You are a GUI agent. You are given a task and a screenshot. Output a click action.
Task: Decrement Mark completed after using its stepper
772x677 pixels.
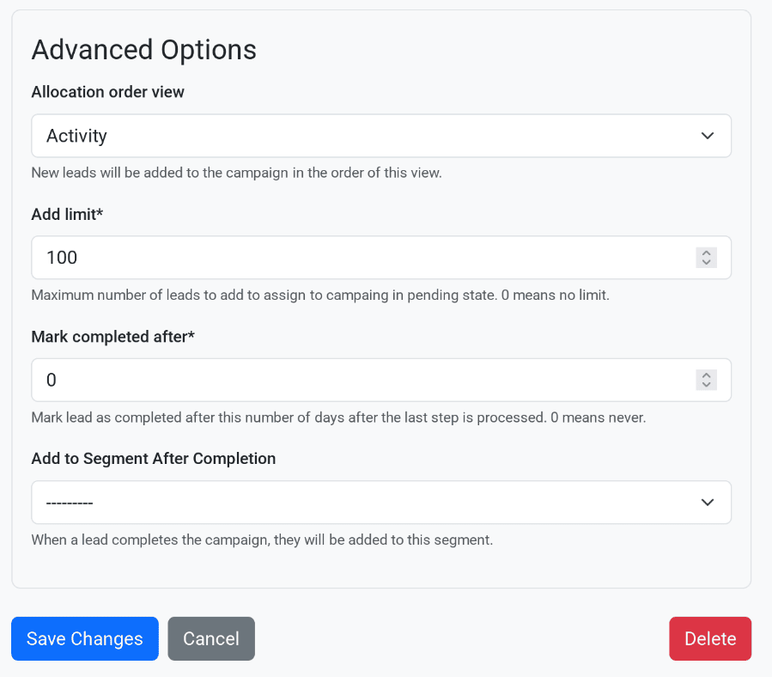click(705, 384)
